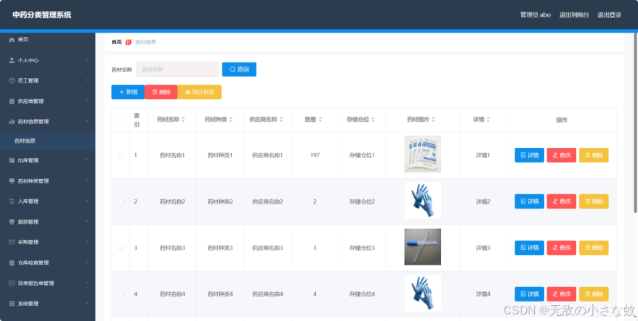
Task: Expand the 药材种类管理 chevron
Action: pyautogui.click(x=87, y=180)
